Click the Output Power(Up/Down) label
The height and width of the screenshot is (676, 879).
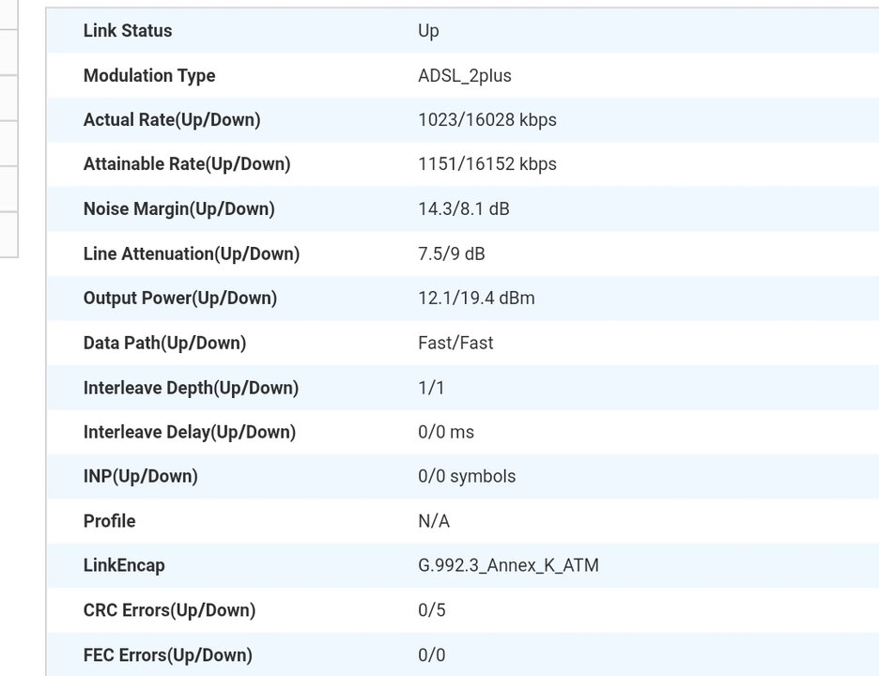click(179, 299)
